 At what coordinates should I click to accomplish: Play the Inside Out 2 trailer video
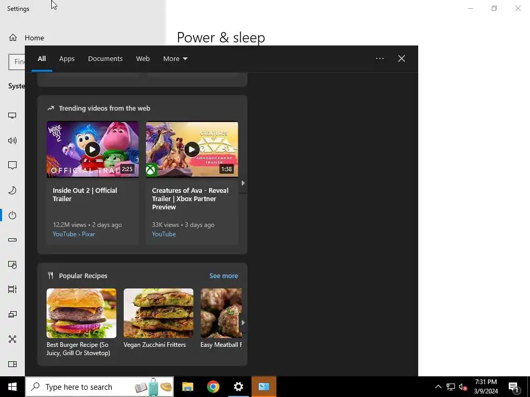click(x=93, y=149)
